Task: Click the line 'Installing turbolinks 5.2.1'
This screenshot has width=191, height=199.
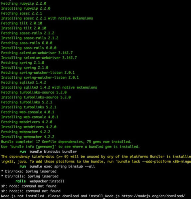Action: click(29, 107)
